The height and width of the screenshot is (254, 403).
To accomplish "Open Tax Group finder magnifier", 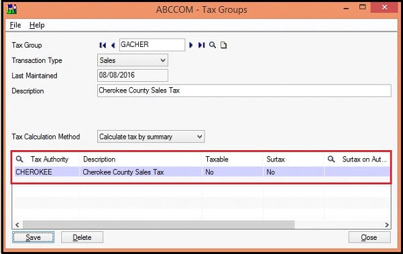I will (x=213, y=45).
